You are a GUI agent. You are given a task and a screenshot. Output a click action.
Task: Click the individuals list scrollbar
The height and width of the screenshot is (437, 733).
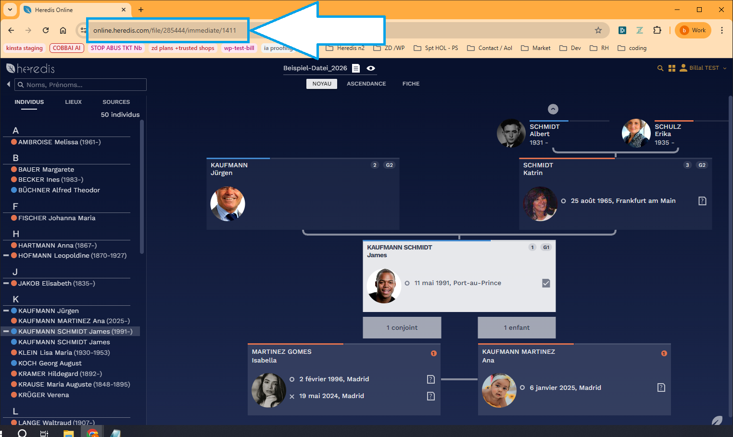tap(141, 187)
